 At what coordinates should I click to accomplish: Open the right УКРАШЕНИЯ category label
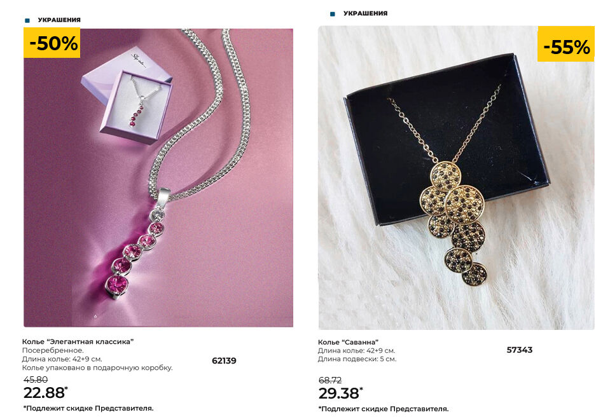coord(365,13)
